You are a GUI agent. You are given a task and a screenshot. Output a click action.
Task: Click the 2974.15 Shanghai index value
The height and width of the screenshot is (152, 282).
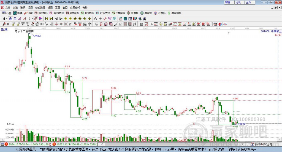tap(13, 144)
